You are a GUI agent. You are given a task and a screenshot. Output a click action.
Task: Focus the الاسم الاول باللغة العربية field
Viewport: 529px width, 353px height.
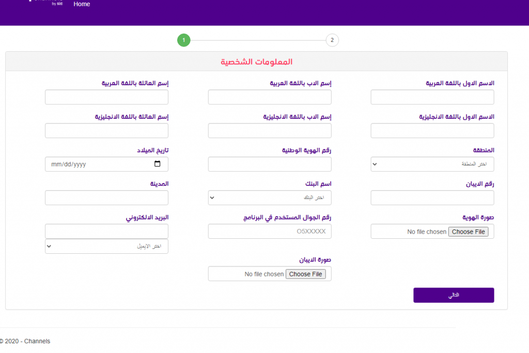[x=432, y=97]
